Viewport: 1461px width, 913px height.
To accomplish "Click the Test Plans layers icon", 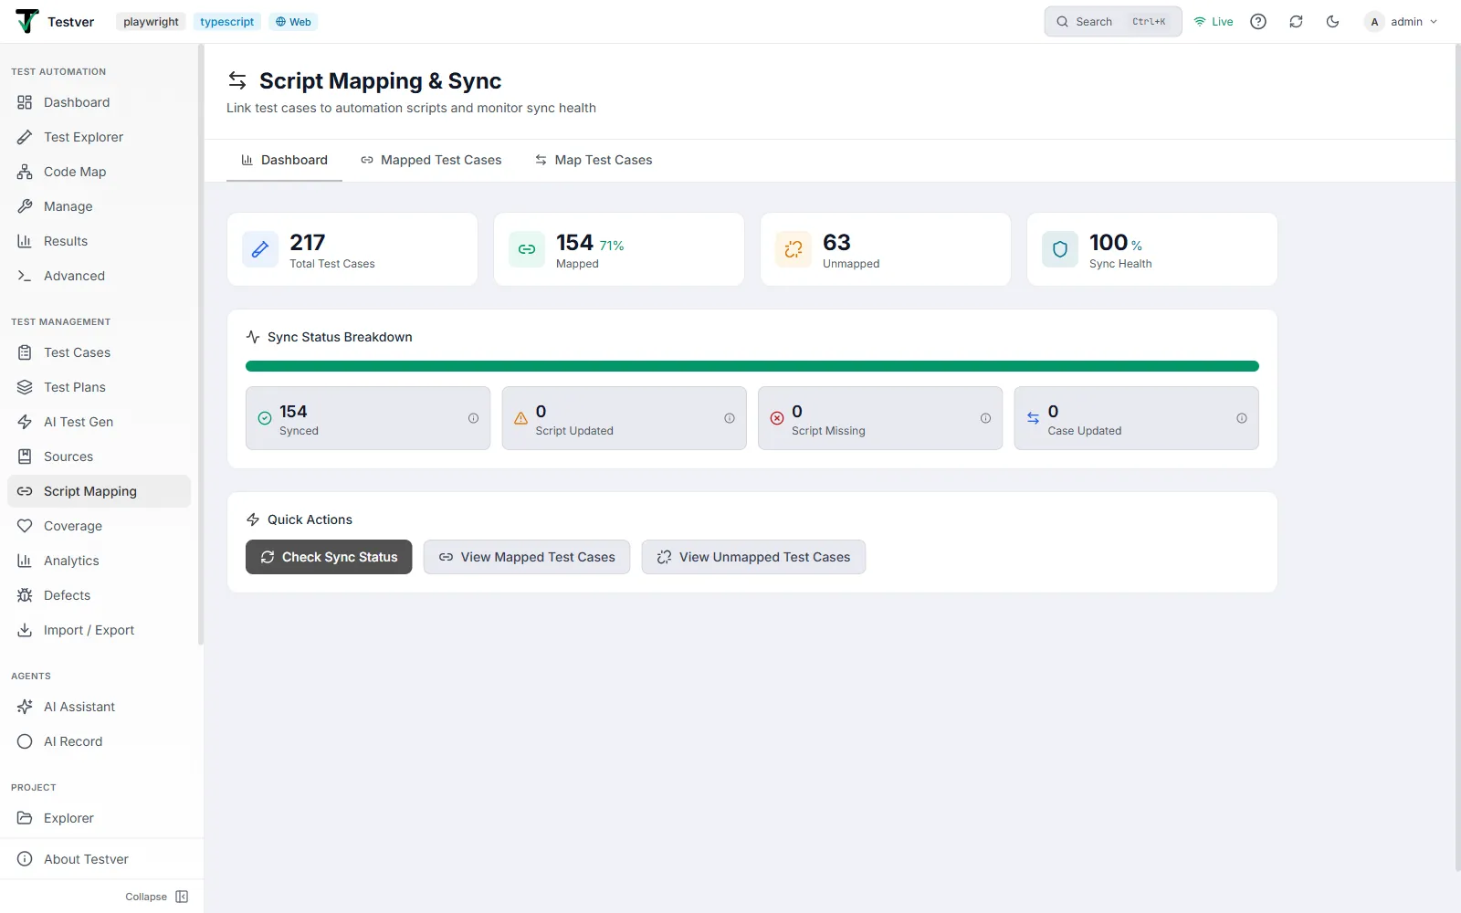I will tap(25, 387).
